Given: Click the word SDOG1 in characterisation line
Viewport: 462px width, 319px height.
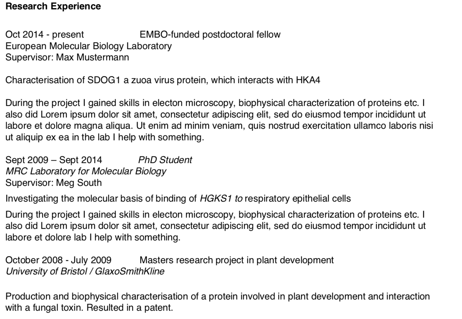Looking at the screenshot, I should tap(103, 80).
